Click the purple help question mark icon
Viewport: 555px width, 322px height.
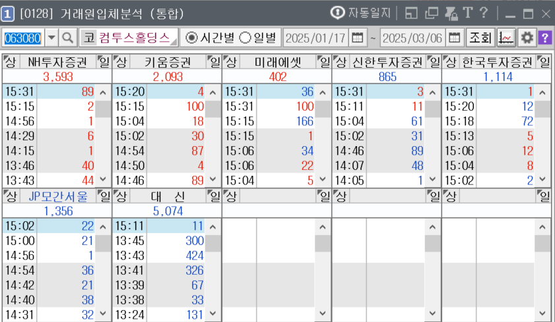[x=544, y=38]
